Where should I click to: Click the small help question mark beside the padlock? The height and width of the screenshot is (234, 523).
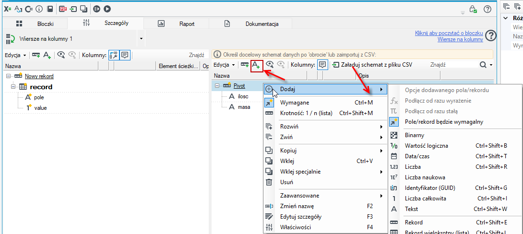point(487,9)
